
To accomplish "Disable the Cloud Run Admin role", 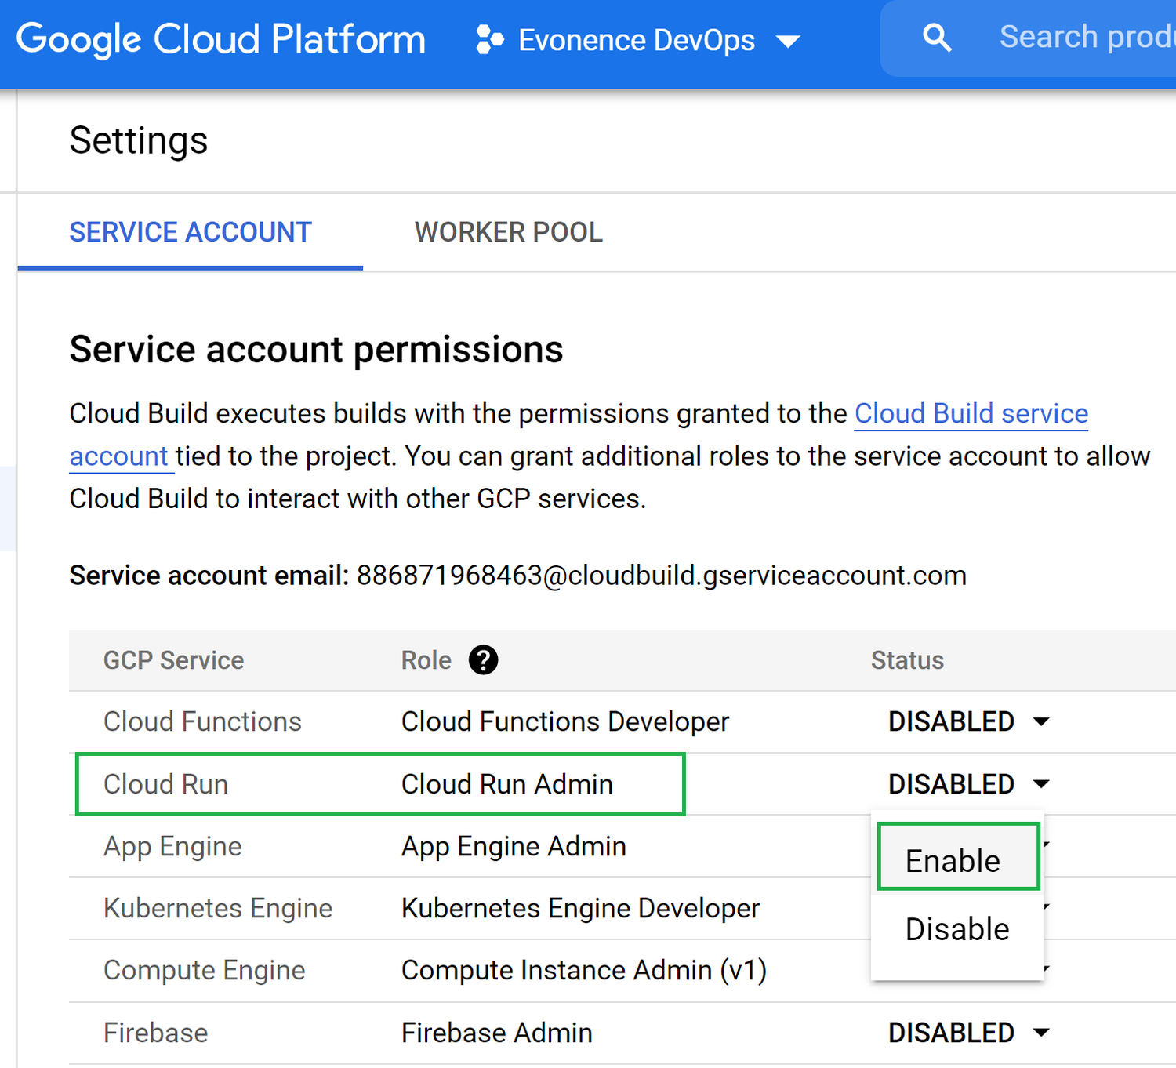I will (956, 928).
